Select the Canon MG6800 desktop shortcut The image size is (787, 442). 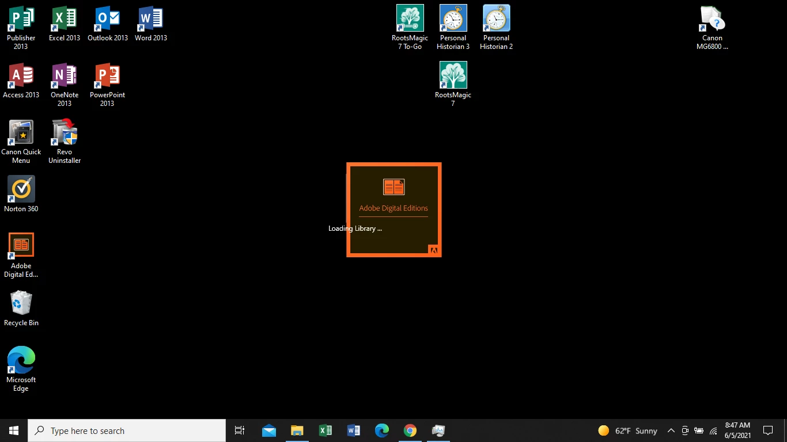[713, 27]
